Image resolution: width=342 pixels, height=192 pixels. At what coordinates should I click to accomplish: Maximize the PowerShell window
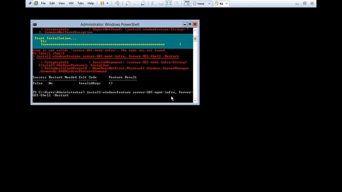click(190, 24)
